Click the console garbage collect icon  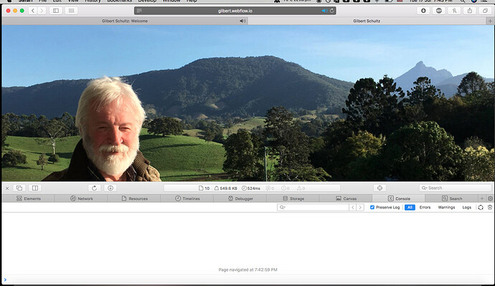[x=481, y=207]
